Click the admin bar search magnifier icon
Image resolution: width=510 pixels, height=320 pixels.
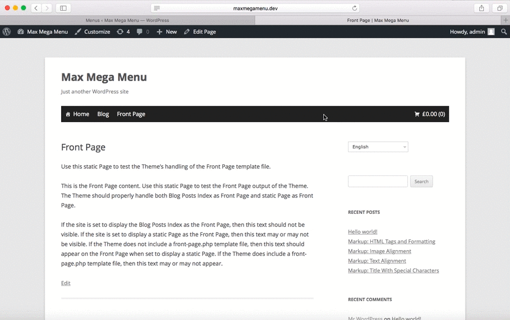click(504, 31)
